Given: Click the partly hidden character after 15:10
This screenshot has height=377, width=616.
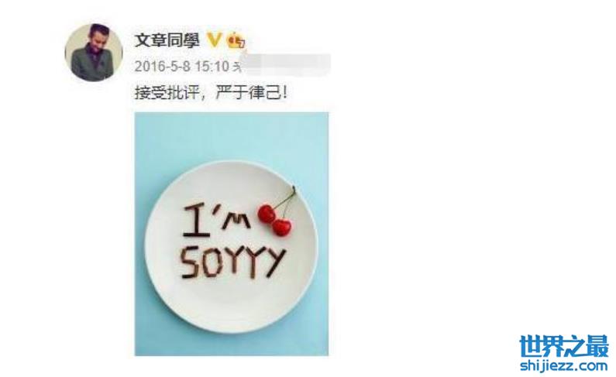Looking at the screenshot, I should [x=236, y=67].
